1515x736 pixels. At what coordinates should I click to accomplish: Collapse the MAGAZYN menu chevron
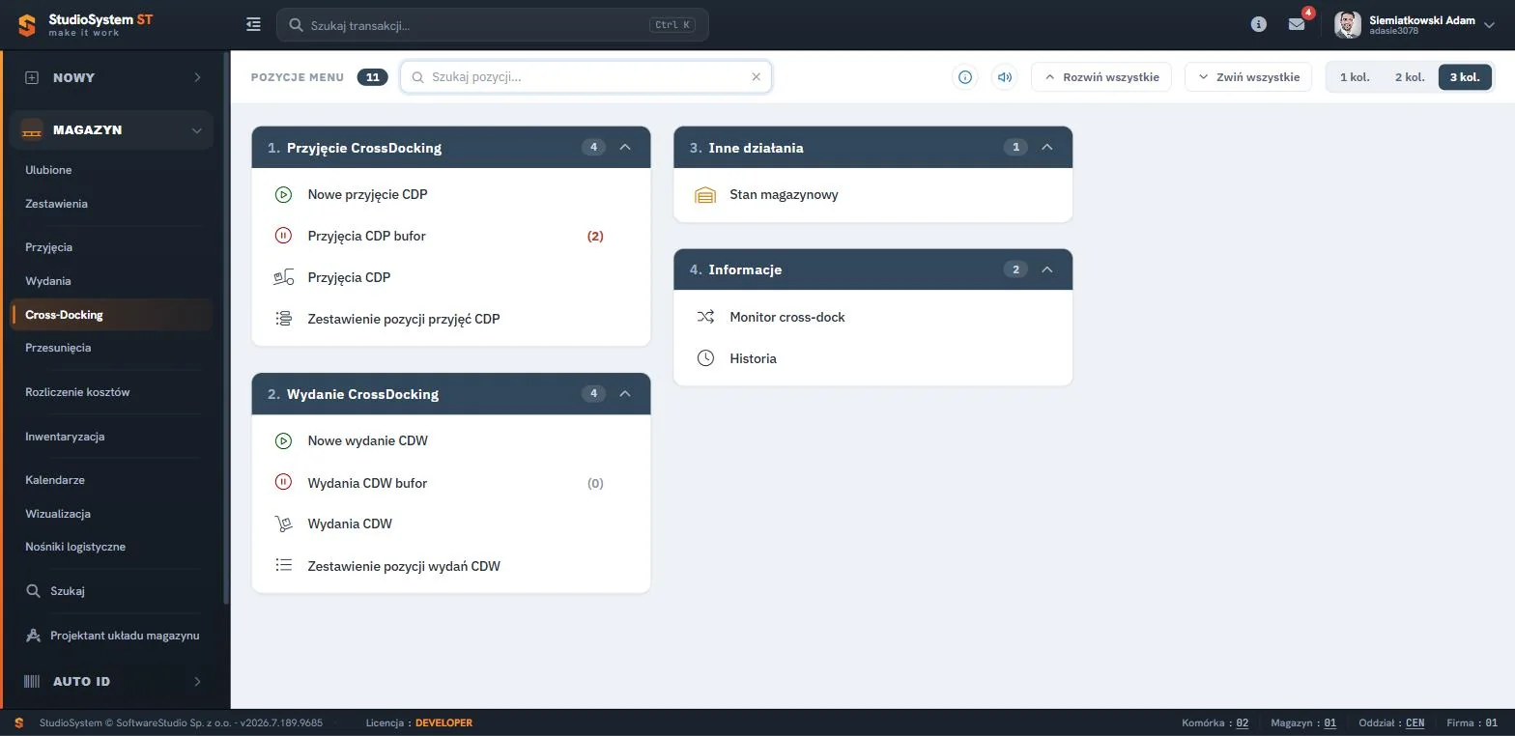197,130
